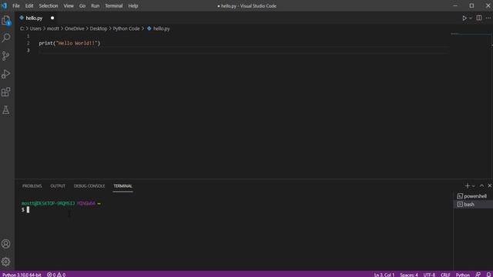Click the OneDrive breadcrumb segment
The width and height of the screenshot is (493, 277).
point(75,28)
